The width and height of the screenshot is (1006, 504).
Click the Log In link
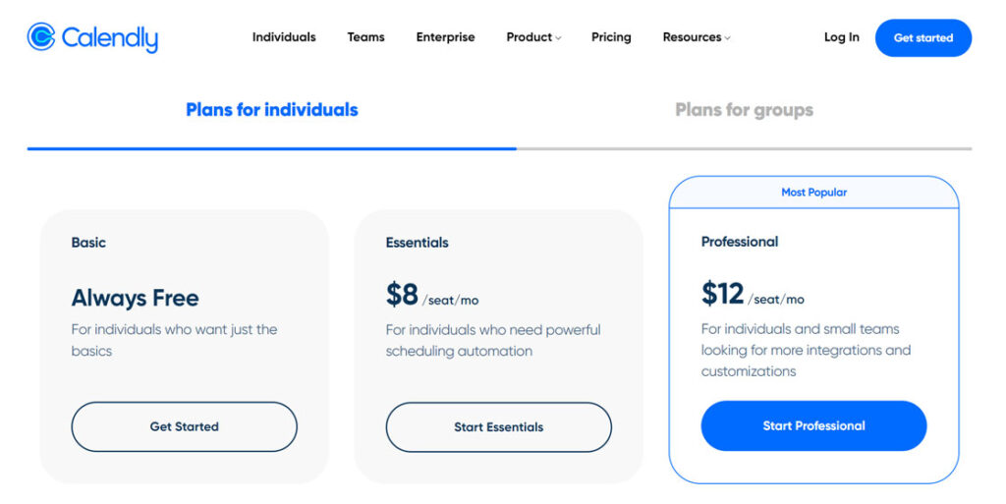tap(841, 37)
